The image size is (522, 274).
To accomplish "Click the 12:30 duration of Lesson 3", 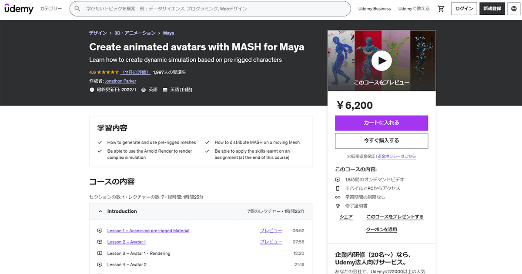I will [x=299, y=253].
